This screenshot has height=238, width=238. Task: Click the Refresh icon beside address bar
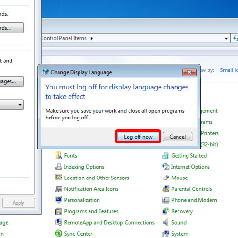click(235, 38)
